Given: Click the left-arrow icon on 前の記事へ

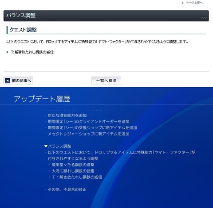Looking at the screenshot, I should click(8, 81).
